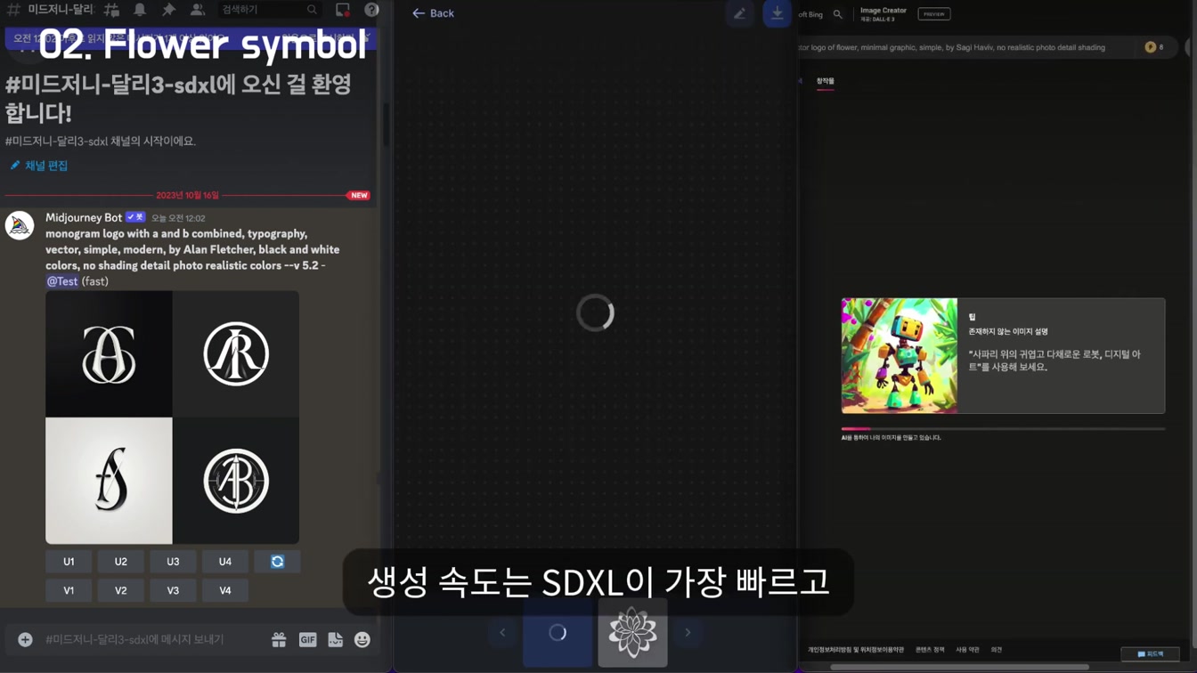This screenshot has height=673, width=1197.
Task: Upscale first image with U1
Action: click(x=69, y=562)
